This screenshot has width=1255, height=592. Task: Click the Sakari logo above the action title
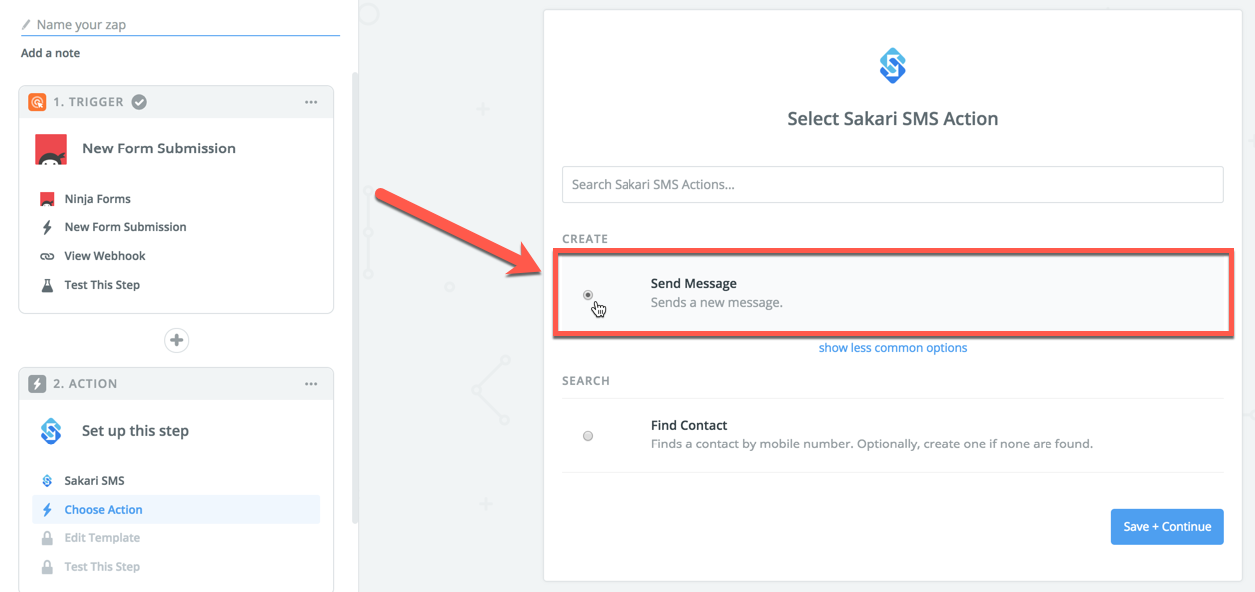[892, 66]
